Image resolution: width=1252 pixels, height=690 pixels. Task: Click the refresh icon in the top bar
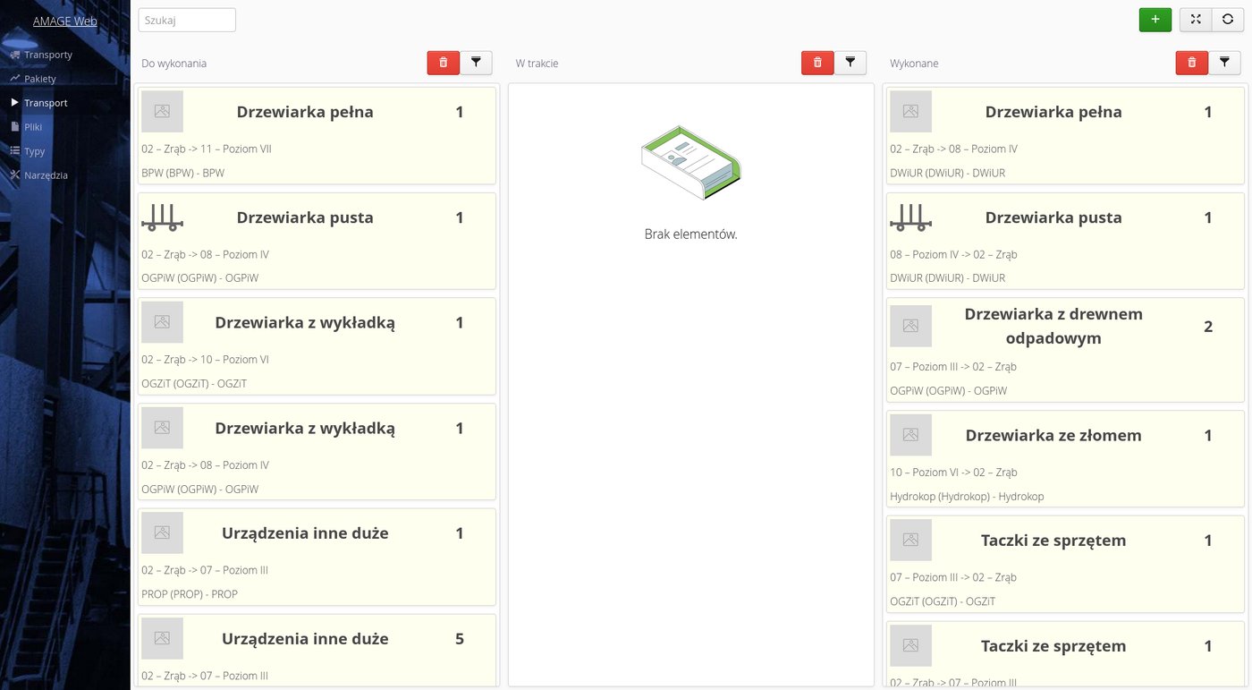(1228, 20)
